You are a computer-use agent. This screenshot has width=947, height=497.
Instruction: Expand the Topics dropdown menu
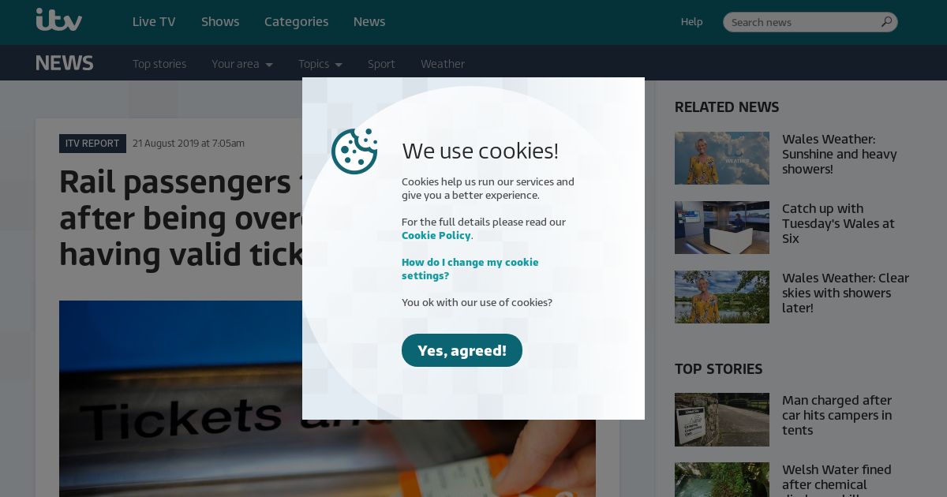pos(320,64)
